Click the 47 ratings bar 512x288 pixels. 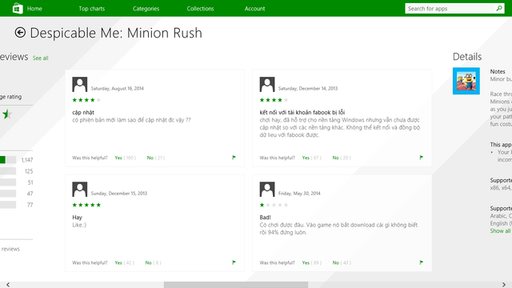(8, 194)
